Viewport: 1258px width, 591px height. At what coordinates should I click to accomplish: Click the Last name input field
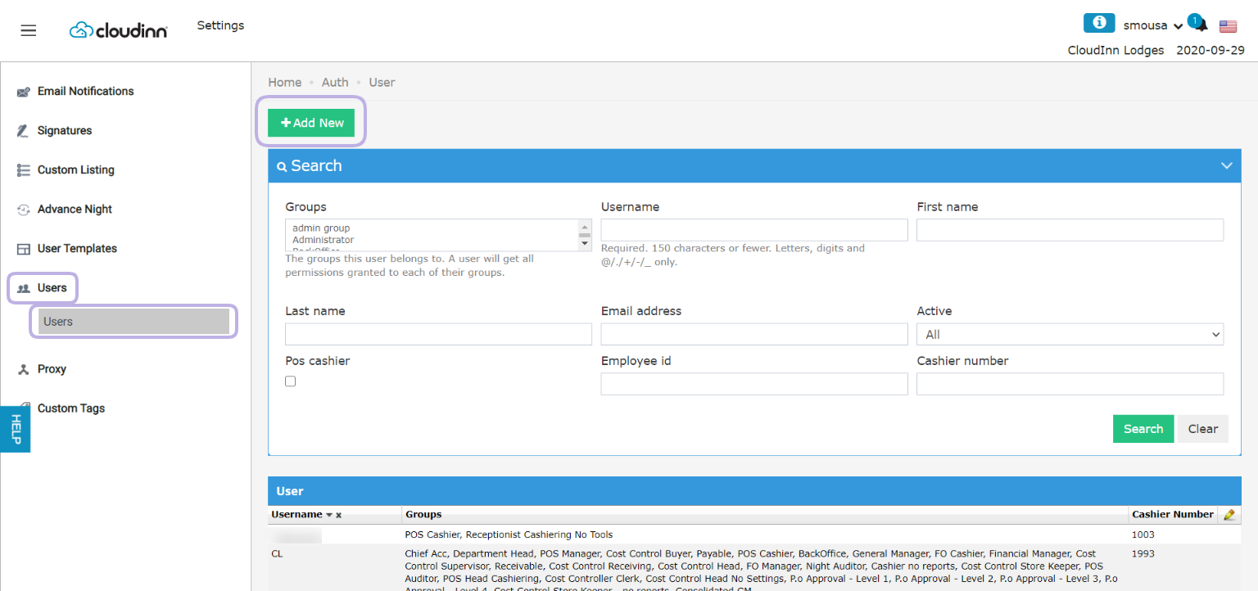pyautogui.click(x=438, y=334)
